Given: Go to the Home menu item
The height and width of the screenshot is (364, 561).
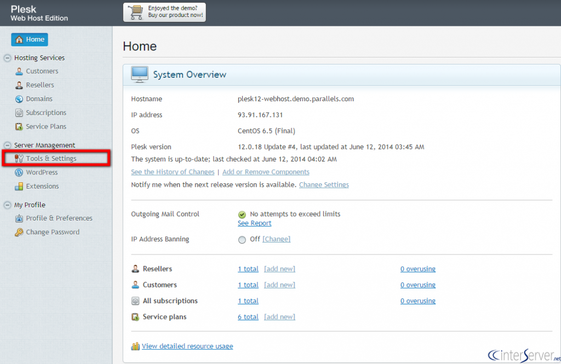Looking at the screenshot, I should click(x=29, y=39).
